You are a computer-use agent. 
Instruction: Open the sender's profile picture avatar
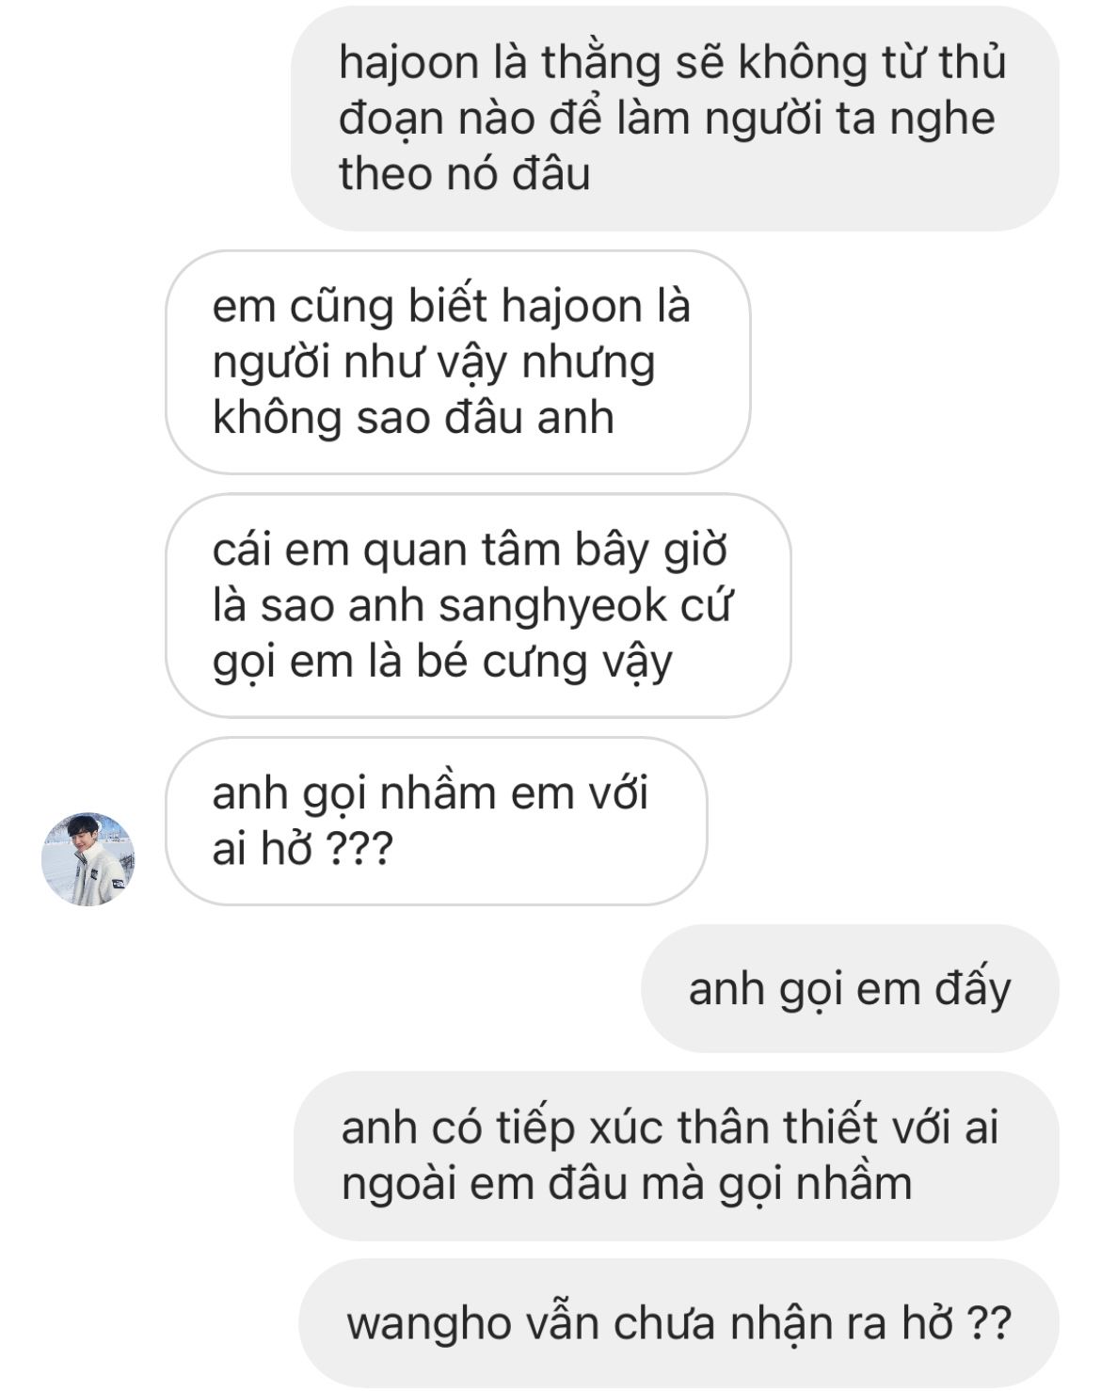(88, 859)
